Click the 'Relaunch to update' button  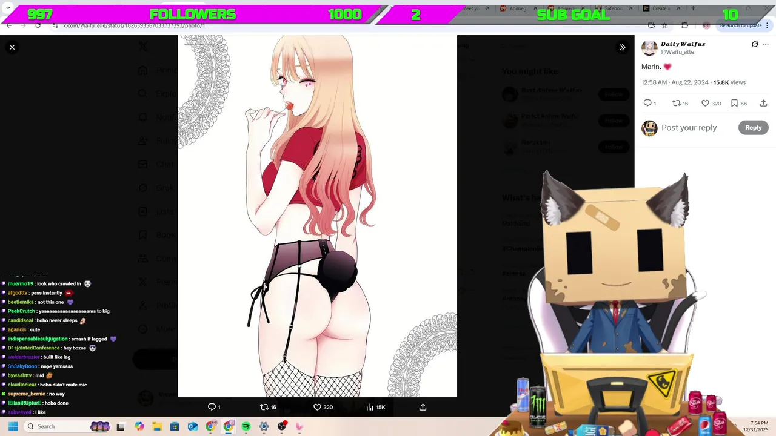(741, 25)
